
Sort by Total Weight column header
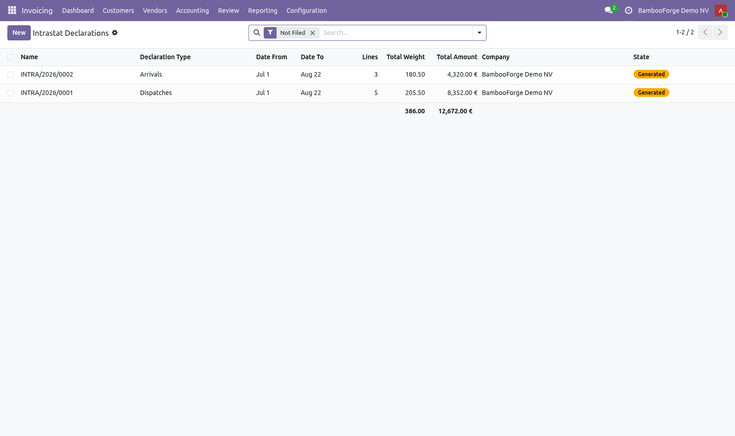pyautogui.click(x=406, y=57)
